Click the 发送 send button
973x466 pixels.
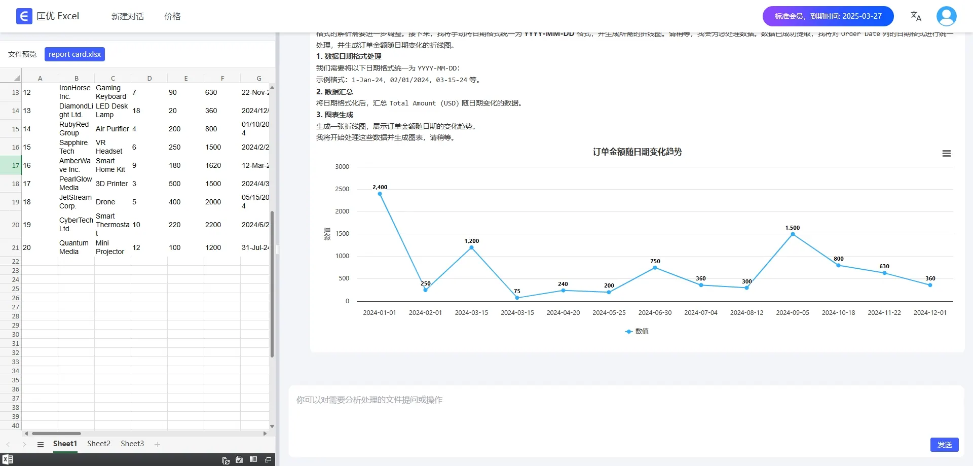(x=944, y=445)
